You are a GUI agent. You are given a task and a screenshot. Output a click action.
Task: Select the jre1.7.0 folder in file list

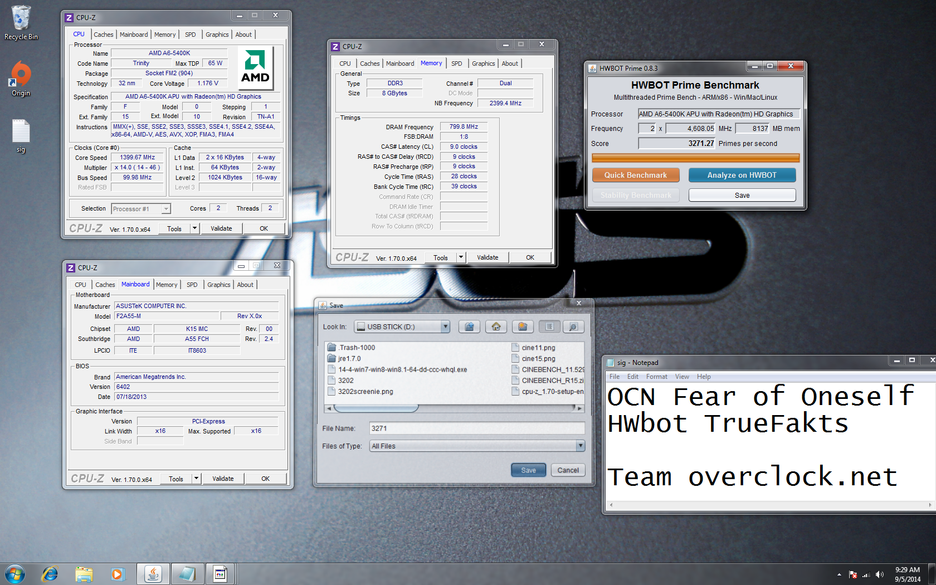pos(344,359)
